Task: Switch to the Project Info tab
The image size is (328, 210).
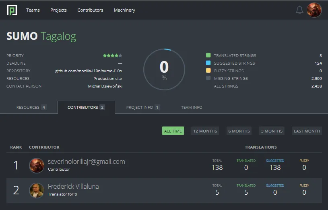Action: [143, 107]
